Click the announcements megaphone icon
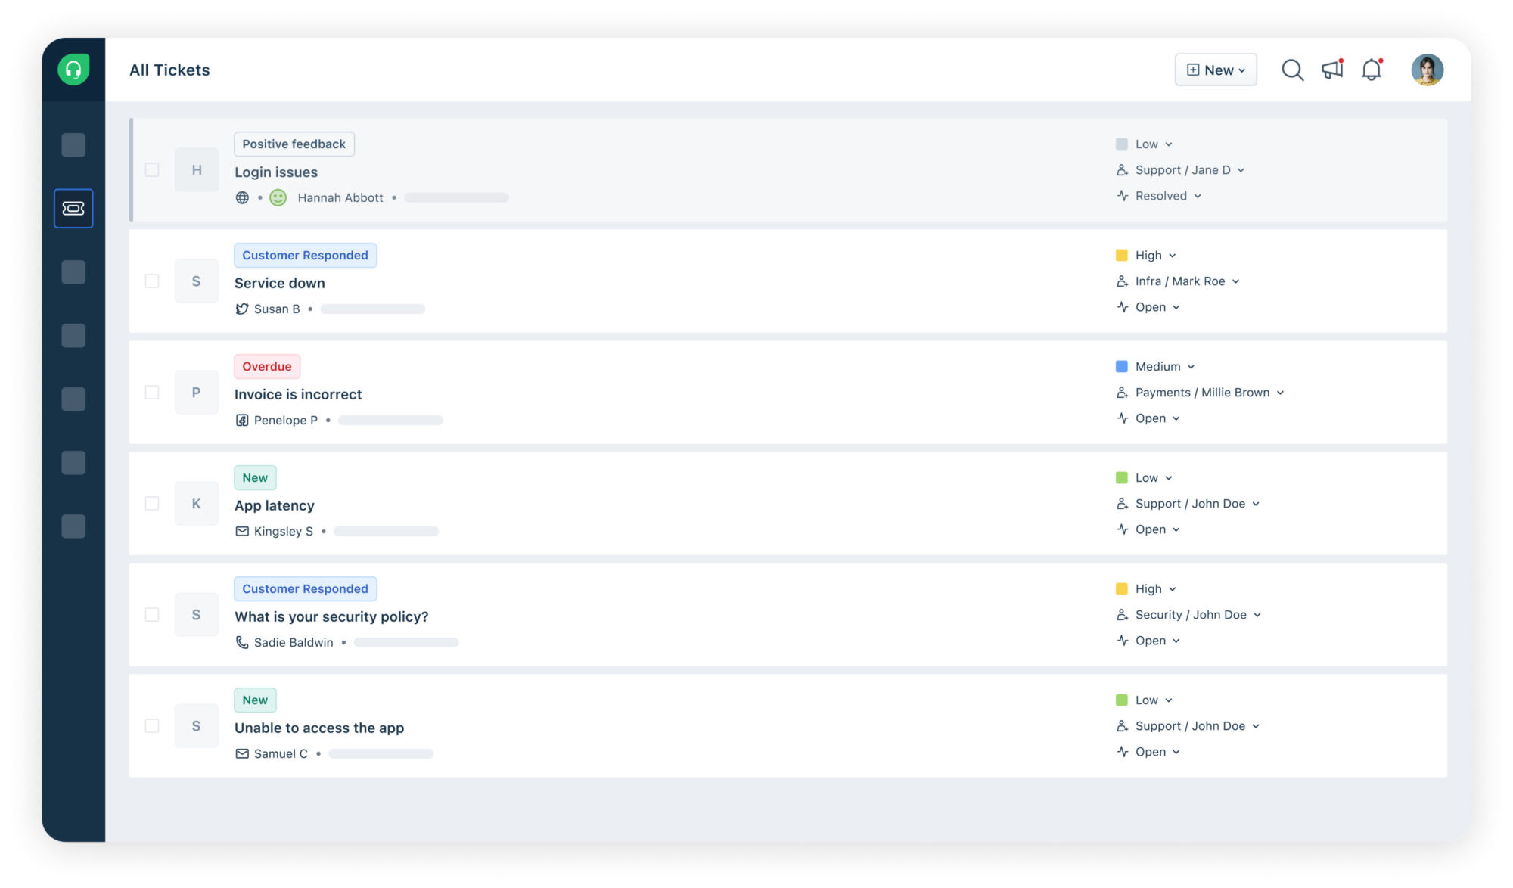This screenshot has width=1513, height=888. pos(1332,70)
